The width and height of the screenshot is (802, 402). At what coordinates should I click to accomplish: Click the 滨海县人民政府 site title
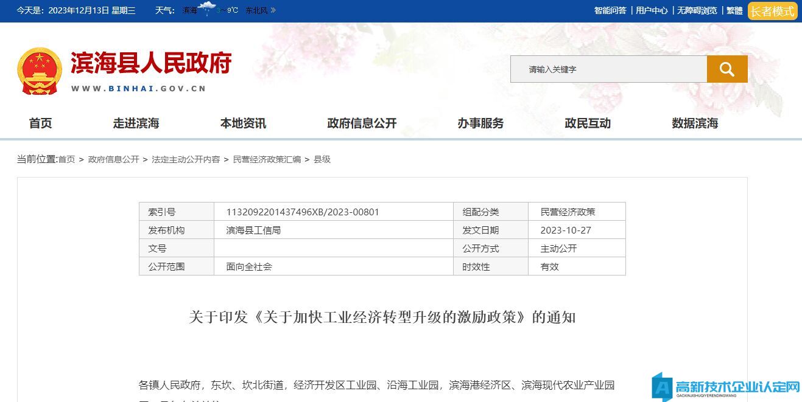pos(151,63)
